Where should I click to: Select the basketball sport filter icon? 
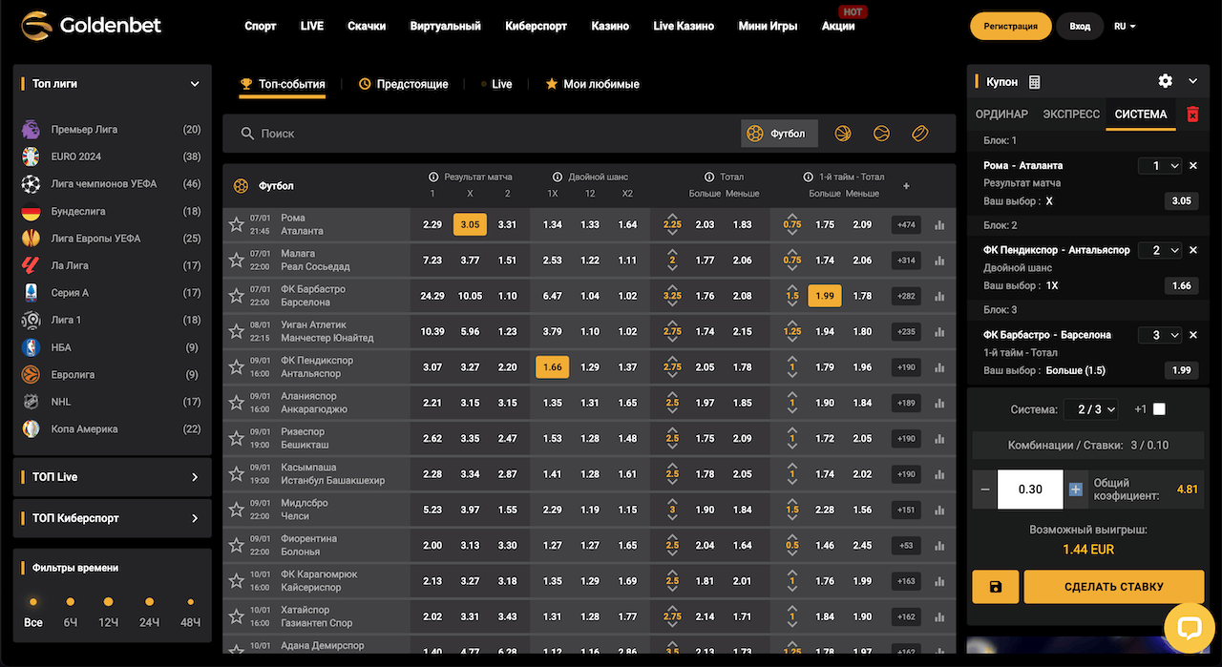843,134
